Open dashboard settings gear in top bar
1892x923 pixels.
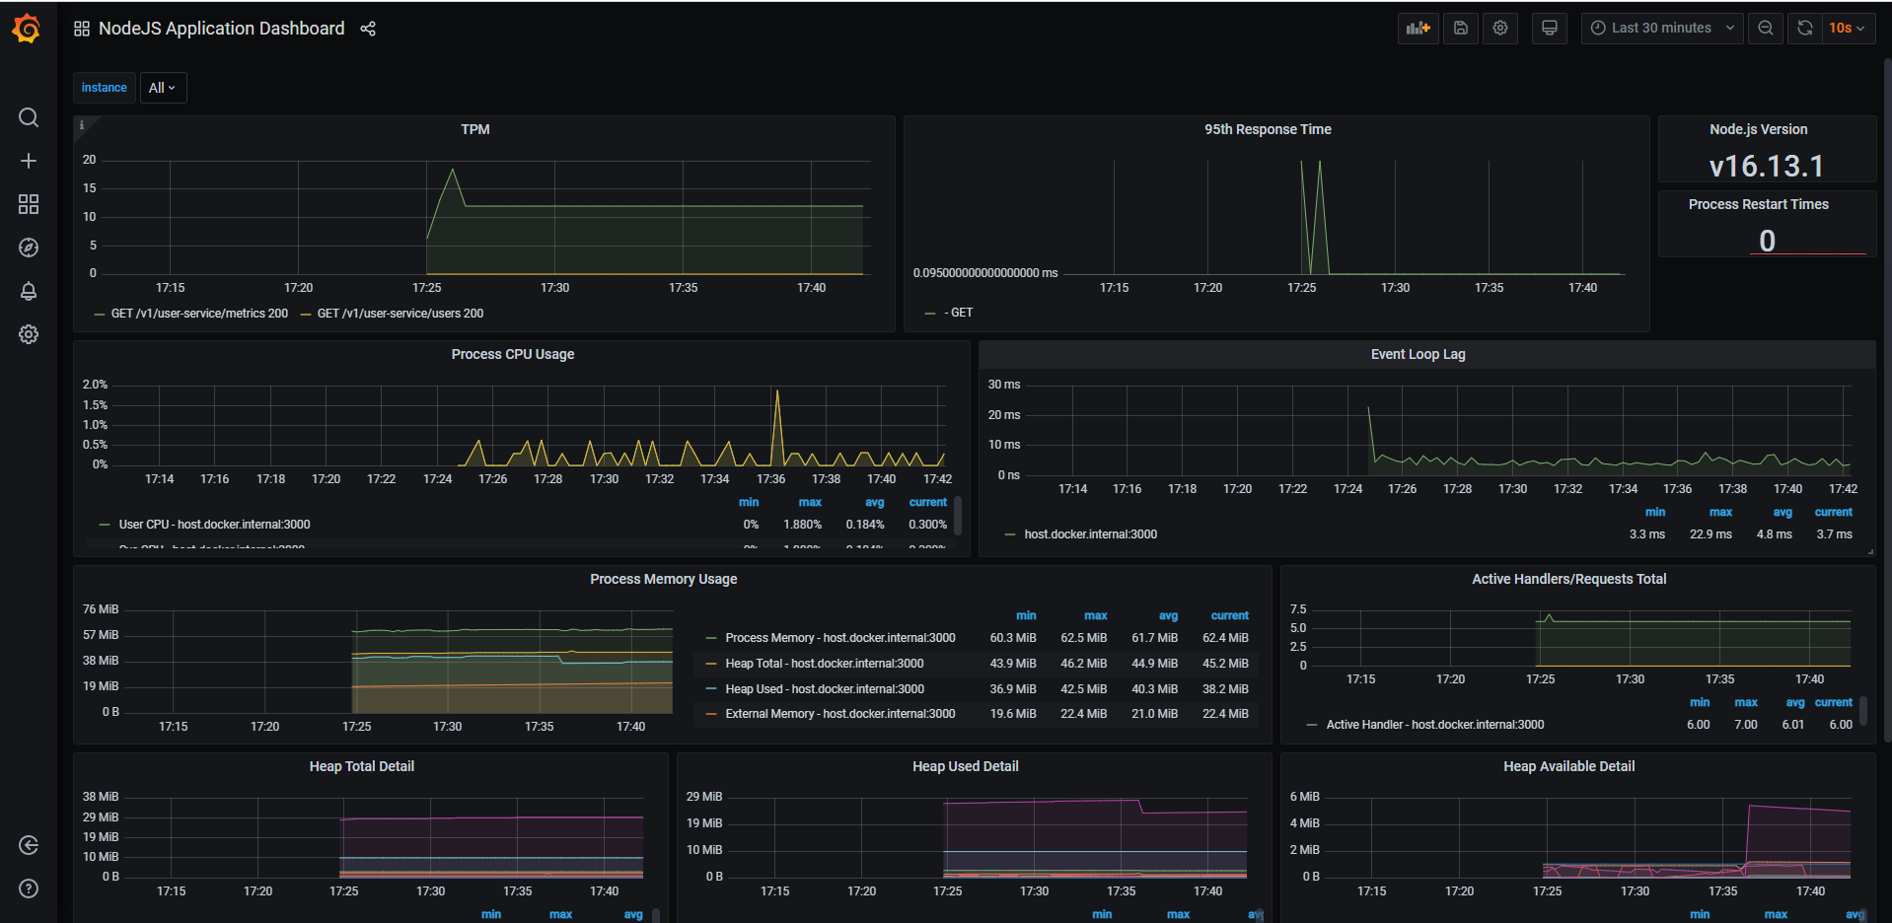(1500, 29)
